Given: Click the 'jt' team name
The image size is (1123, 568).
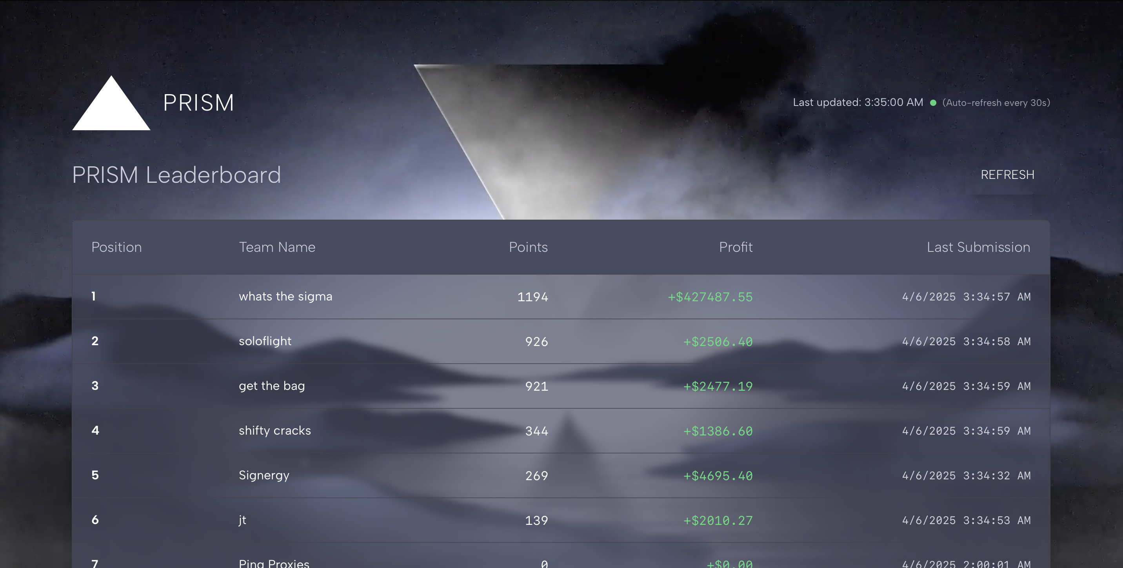Looking at the screenshot, I should point(242,520).
